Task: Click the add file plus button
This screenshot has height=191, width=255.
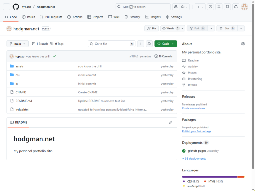Action: 141,44
